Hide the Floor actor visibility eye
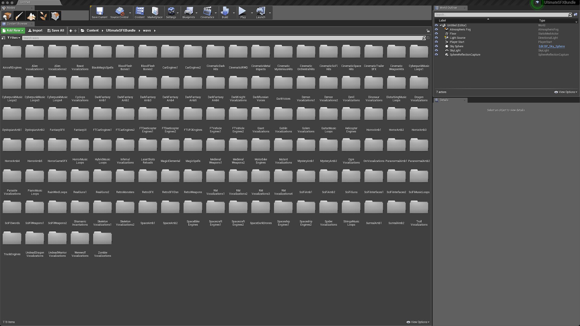Screen dimensions: 580x326 coord(436,34)
